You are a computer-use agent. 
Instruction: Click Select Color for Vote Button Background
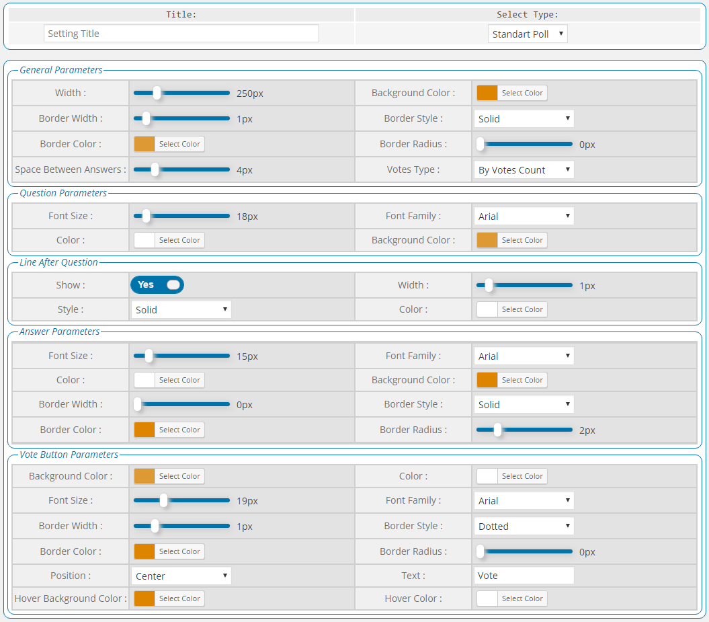tap(179, 476)
